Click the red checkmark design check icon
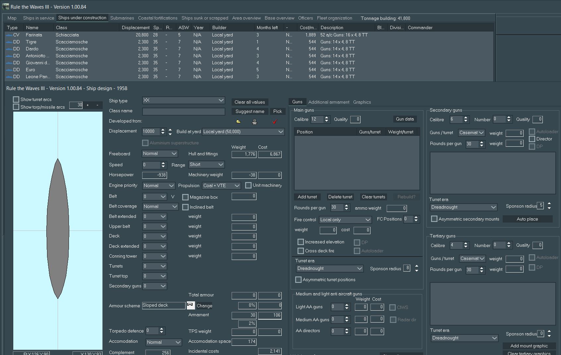 (x=274, y=122)
